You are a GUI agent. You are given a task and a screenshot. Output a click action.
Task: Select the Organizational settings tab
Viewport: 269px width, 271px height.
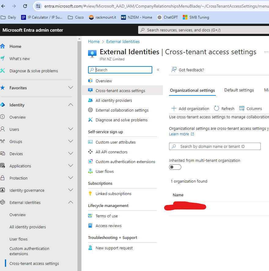pyautogui.click(x=192, y=90)
